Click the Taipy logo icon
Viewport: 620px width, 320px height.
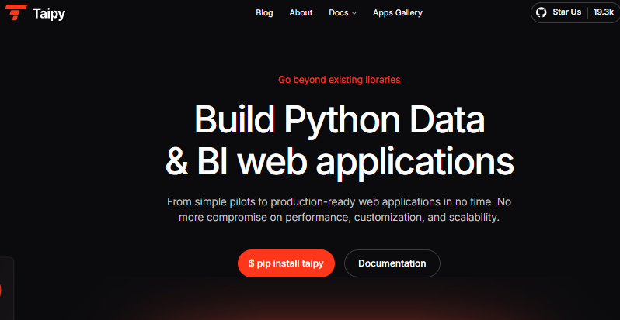[16, 12]
